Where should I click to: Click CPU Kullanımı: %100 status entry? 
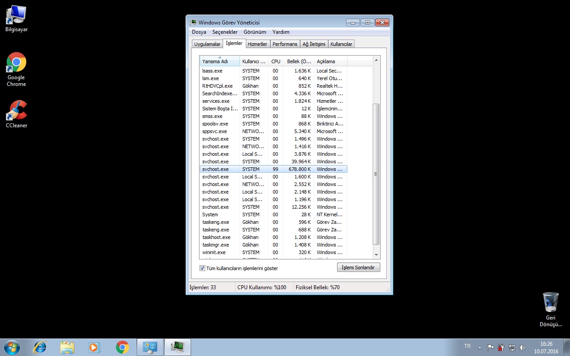pyautogui.click(x=262, y=287)
